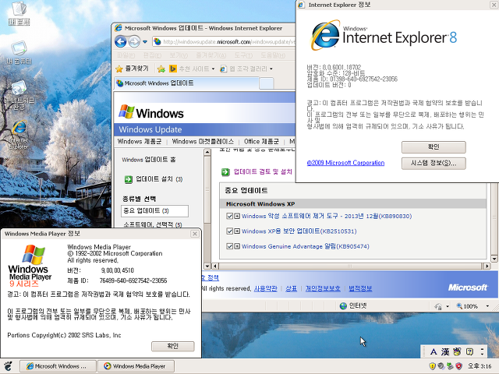The height and width of the screenshot is (374, 499).
Task: Uncheck Windows 악성 소프트웨어 제거 도구 checkbox
Action: 229,217
